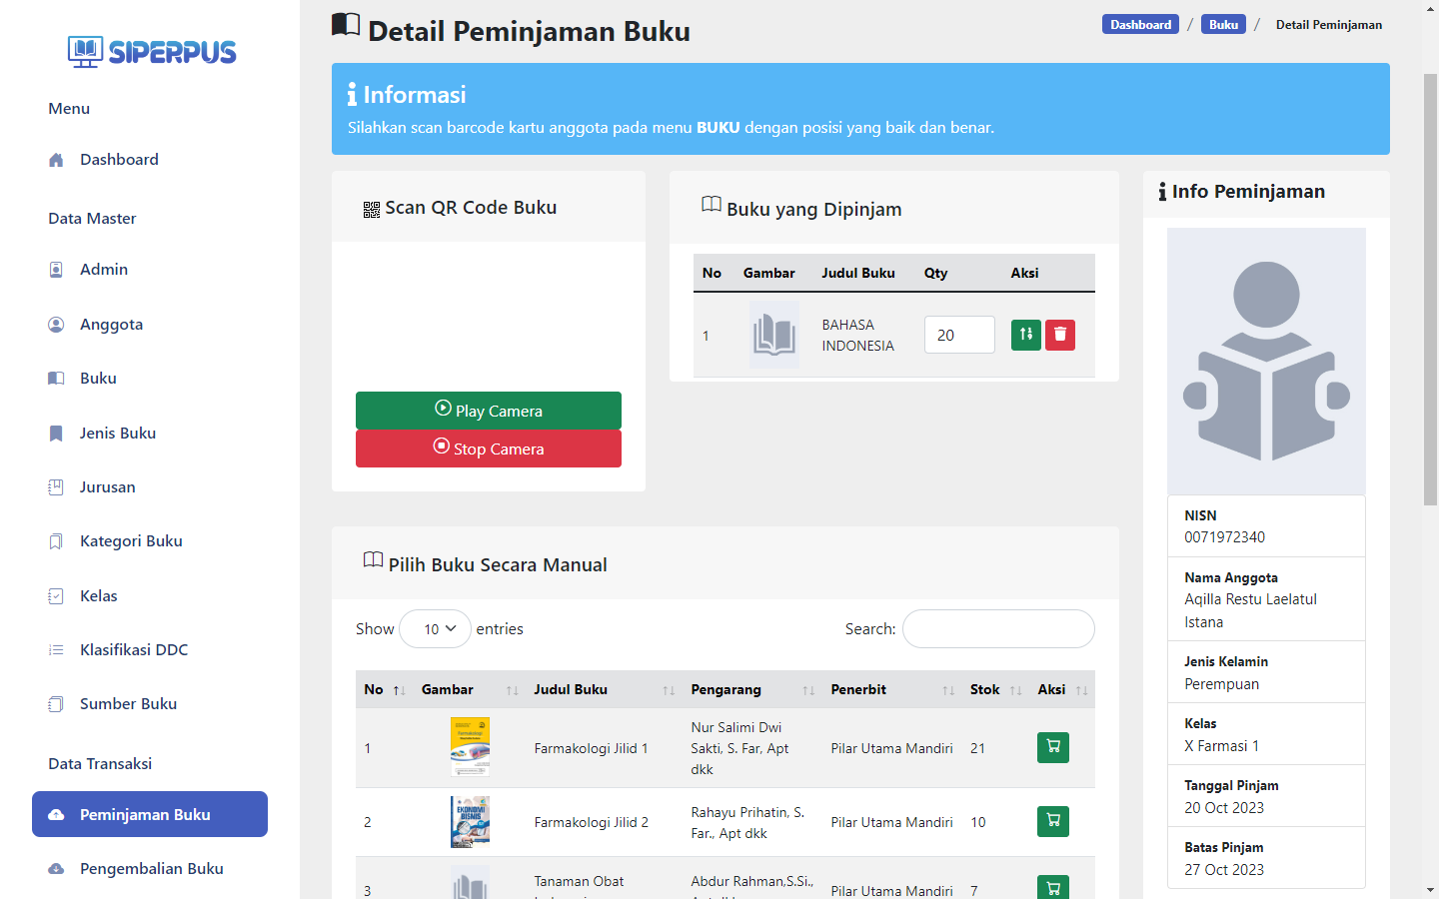Click the Qty input field showing 20
Viewport: 1439px width, 899px height.
click(958, 335)
